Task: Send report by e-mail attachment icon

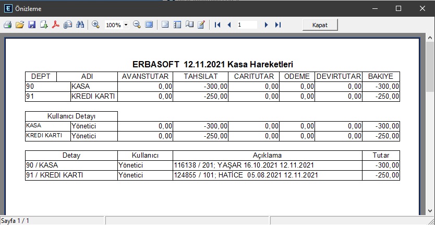Action: pos(68,25)
